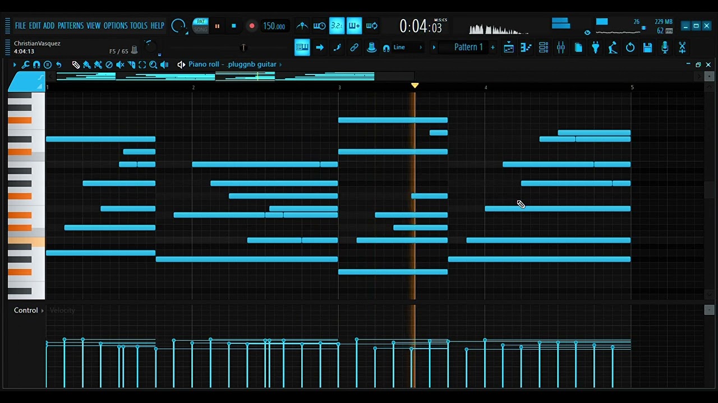Open the Mixer window
This screenshot has width=718, height=403.
(561, 48)
